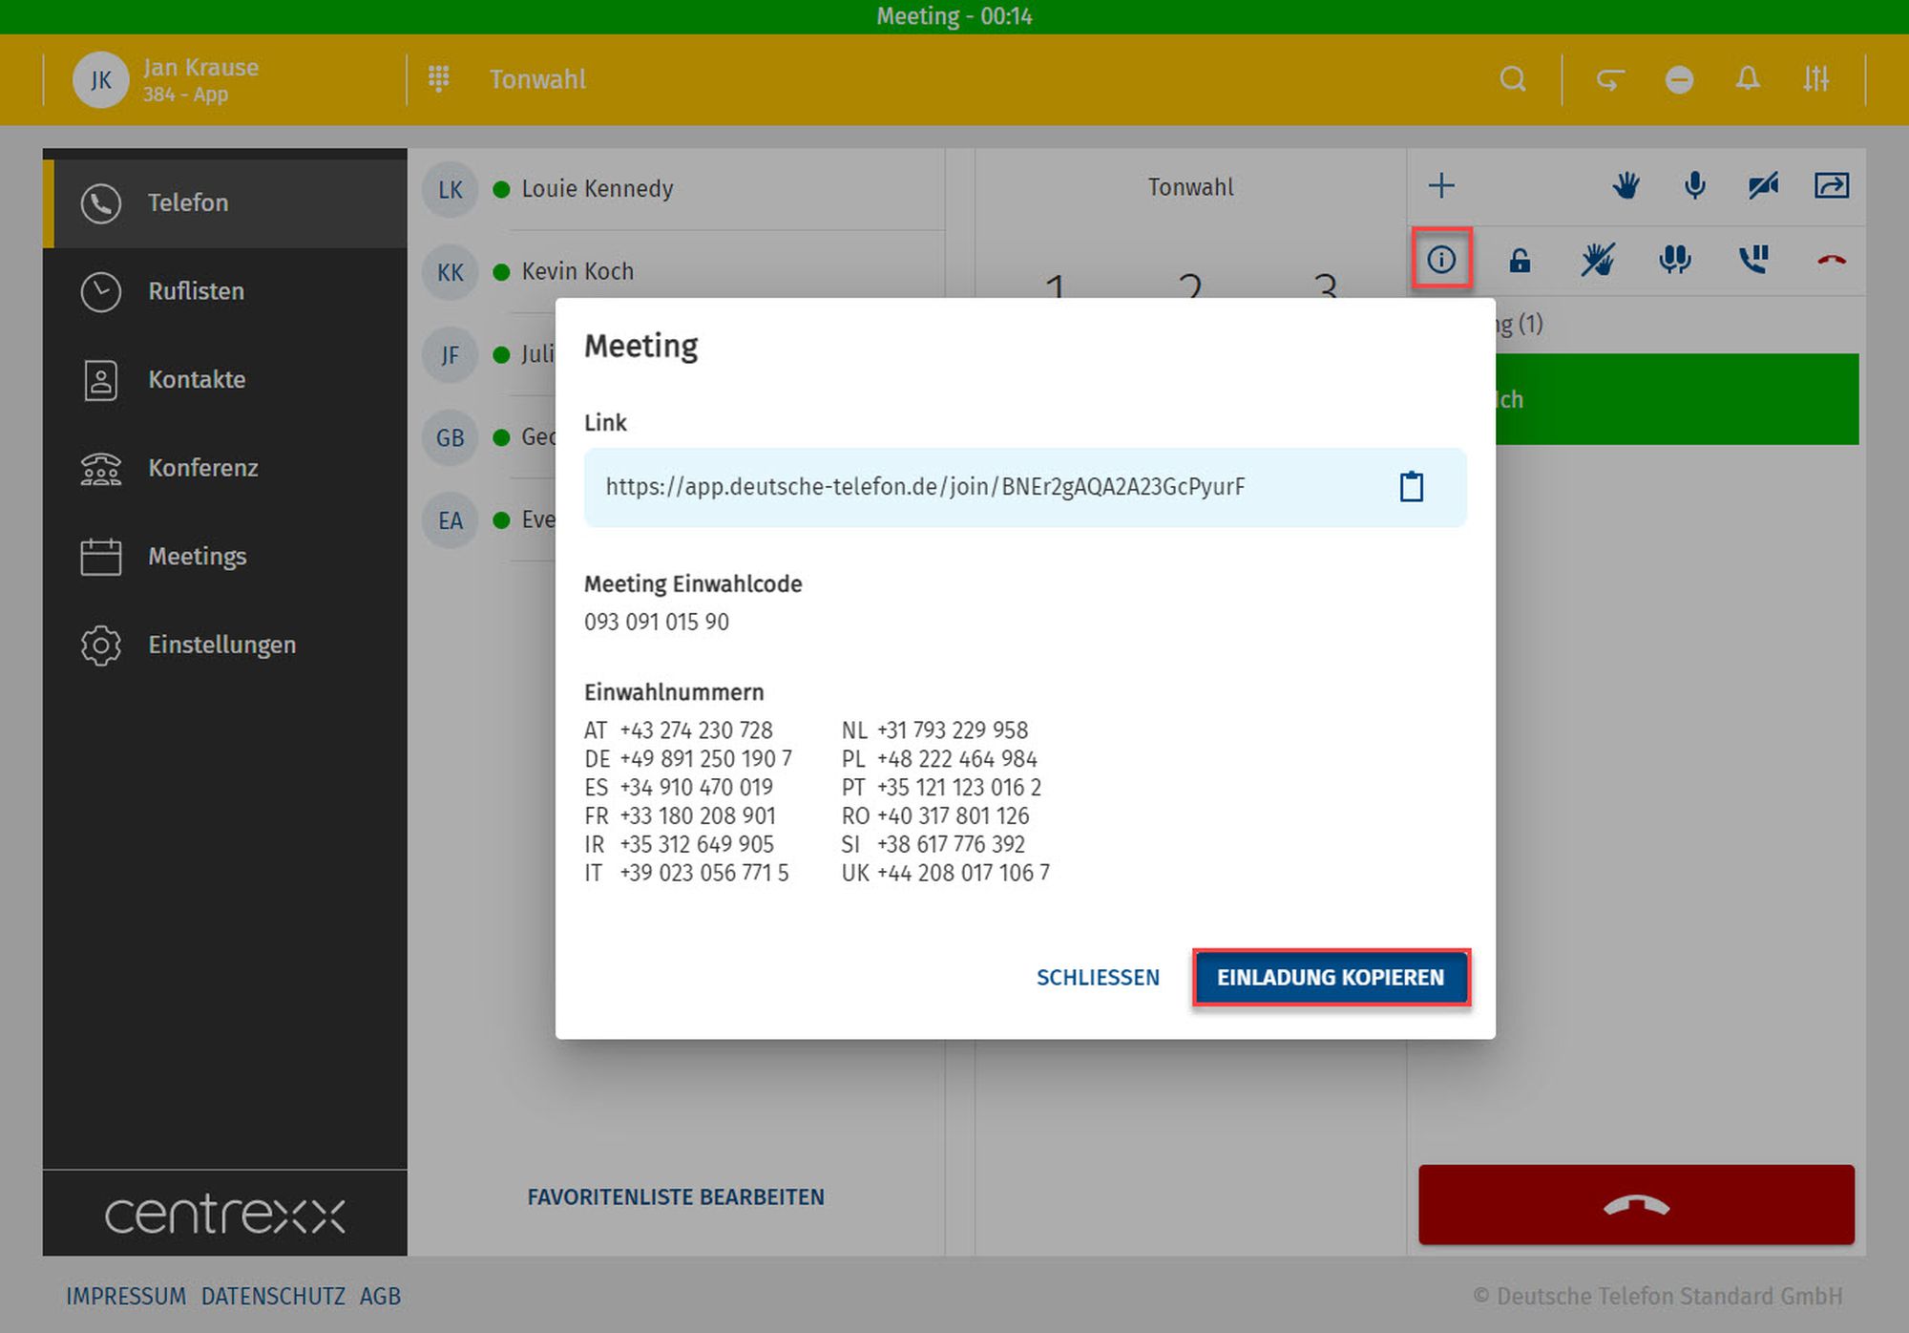Click Einladung kopieren button
This screenshot has width=1909, height=1333.
(1331, 977)
